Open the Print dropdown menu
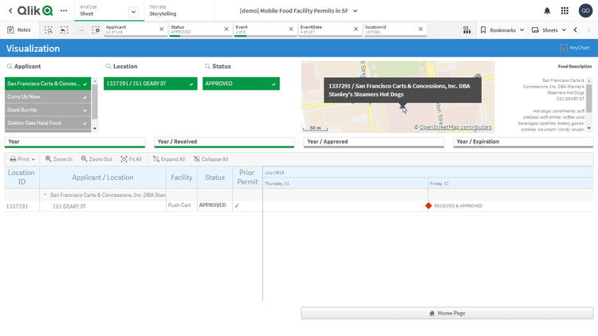The width and height of the screenshot is (598, 336). pyautogui.click(x=22, y=159)
